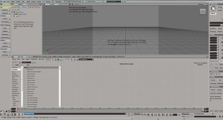Image resolution: width=223 pixels, height=120 pixels.
Task: Click the large selection arrow tool icon
Action: click(x=213, y=9)
